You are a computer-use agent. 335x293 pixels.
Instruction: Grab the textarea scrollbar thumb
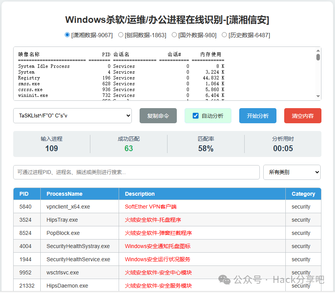point(318,57)
